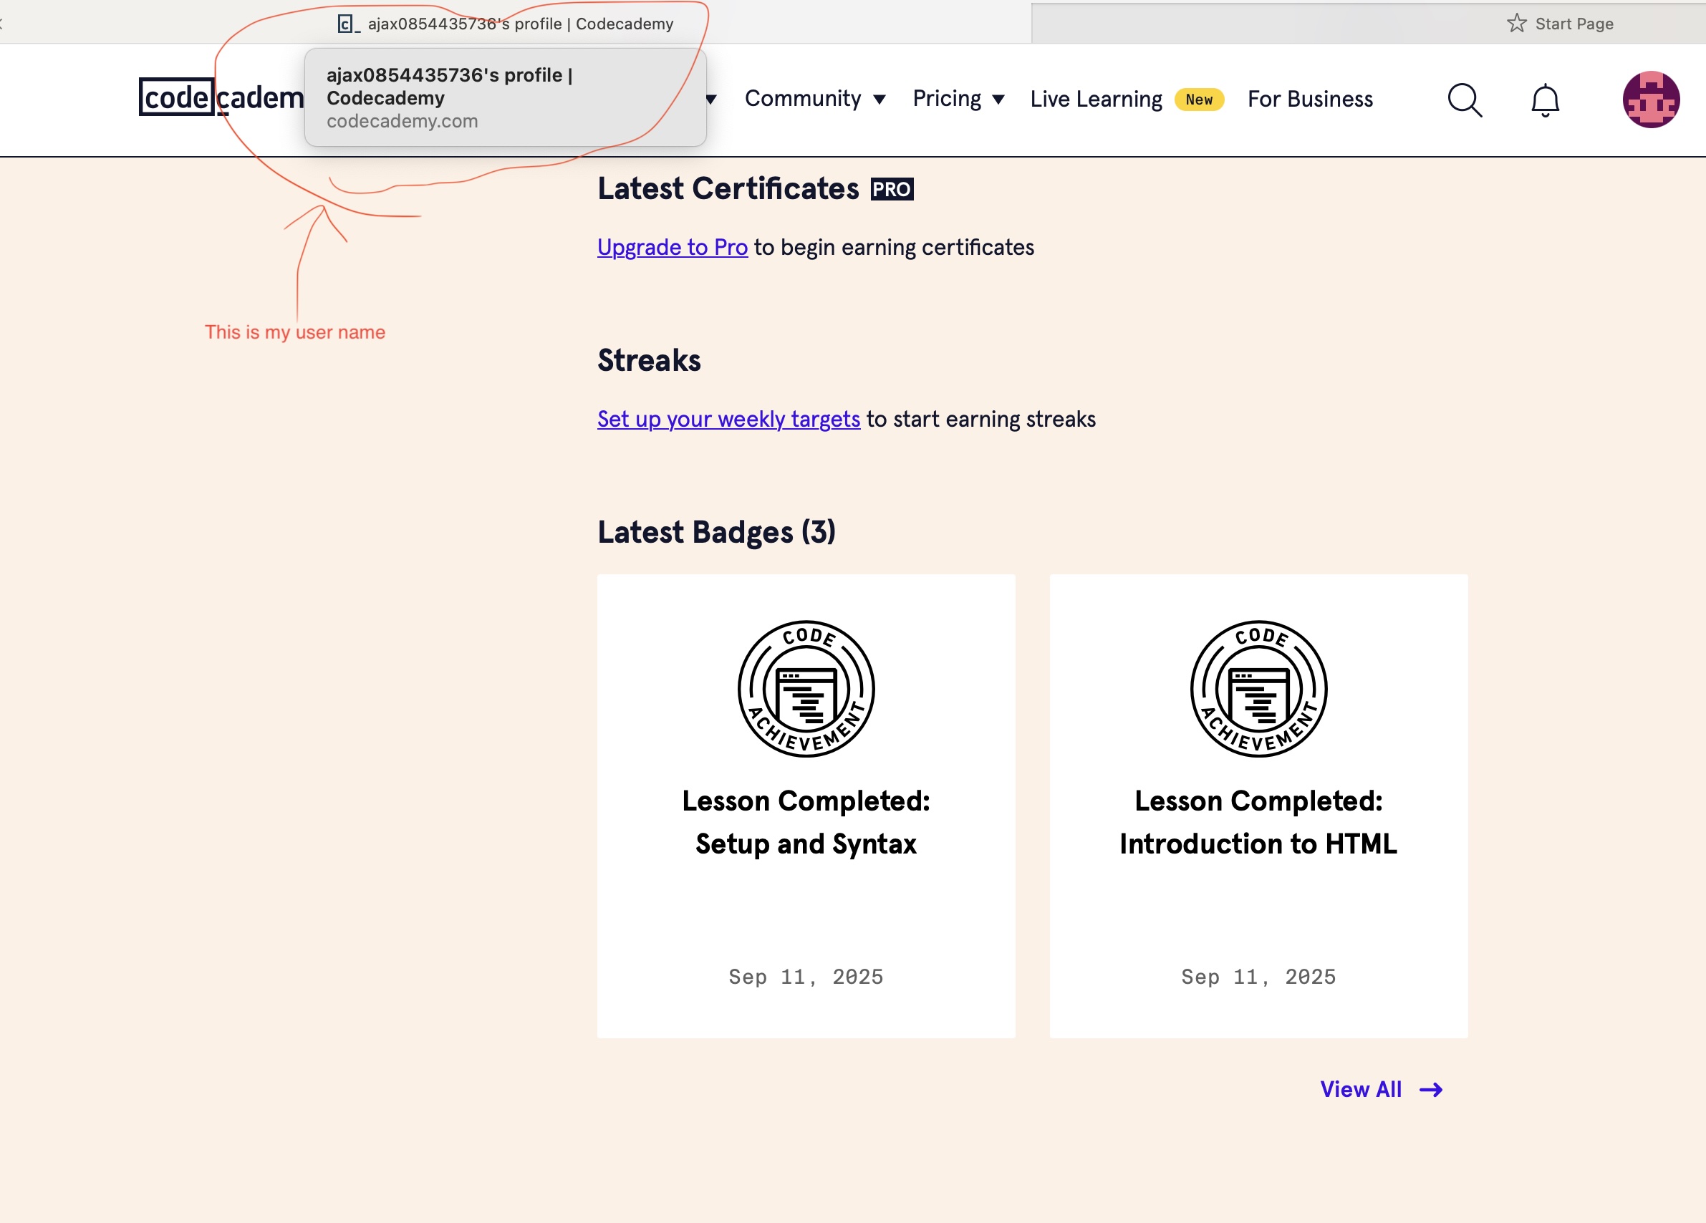The height and width of the screenshot is (1223, 1706).
Task: Click the Upgrade to Pro link
Action: 672,248
